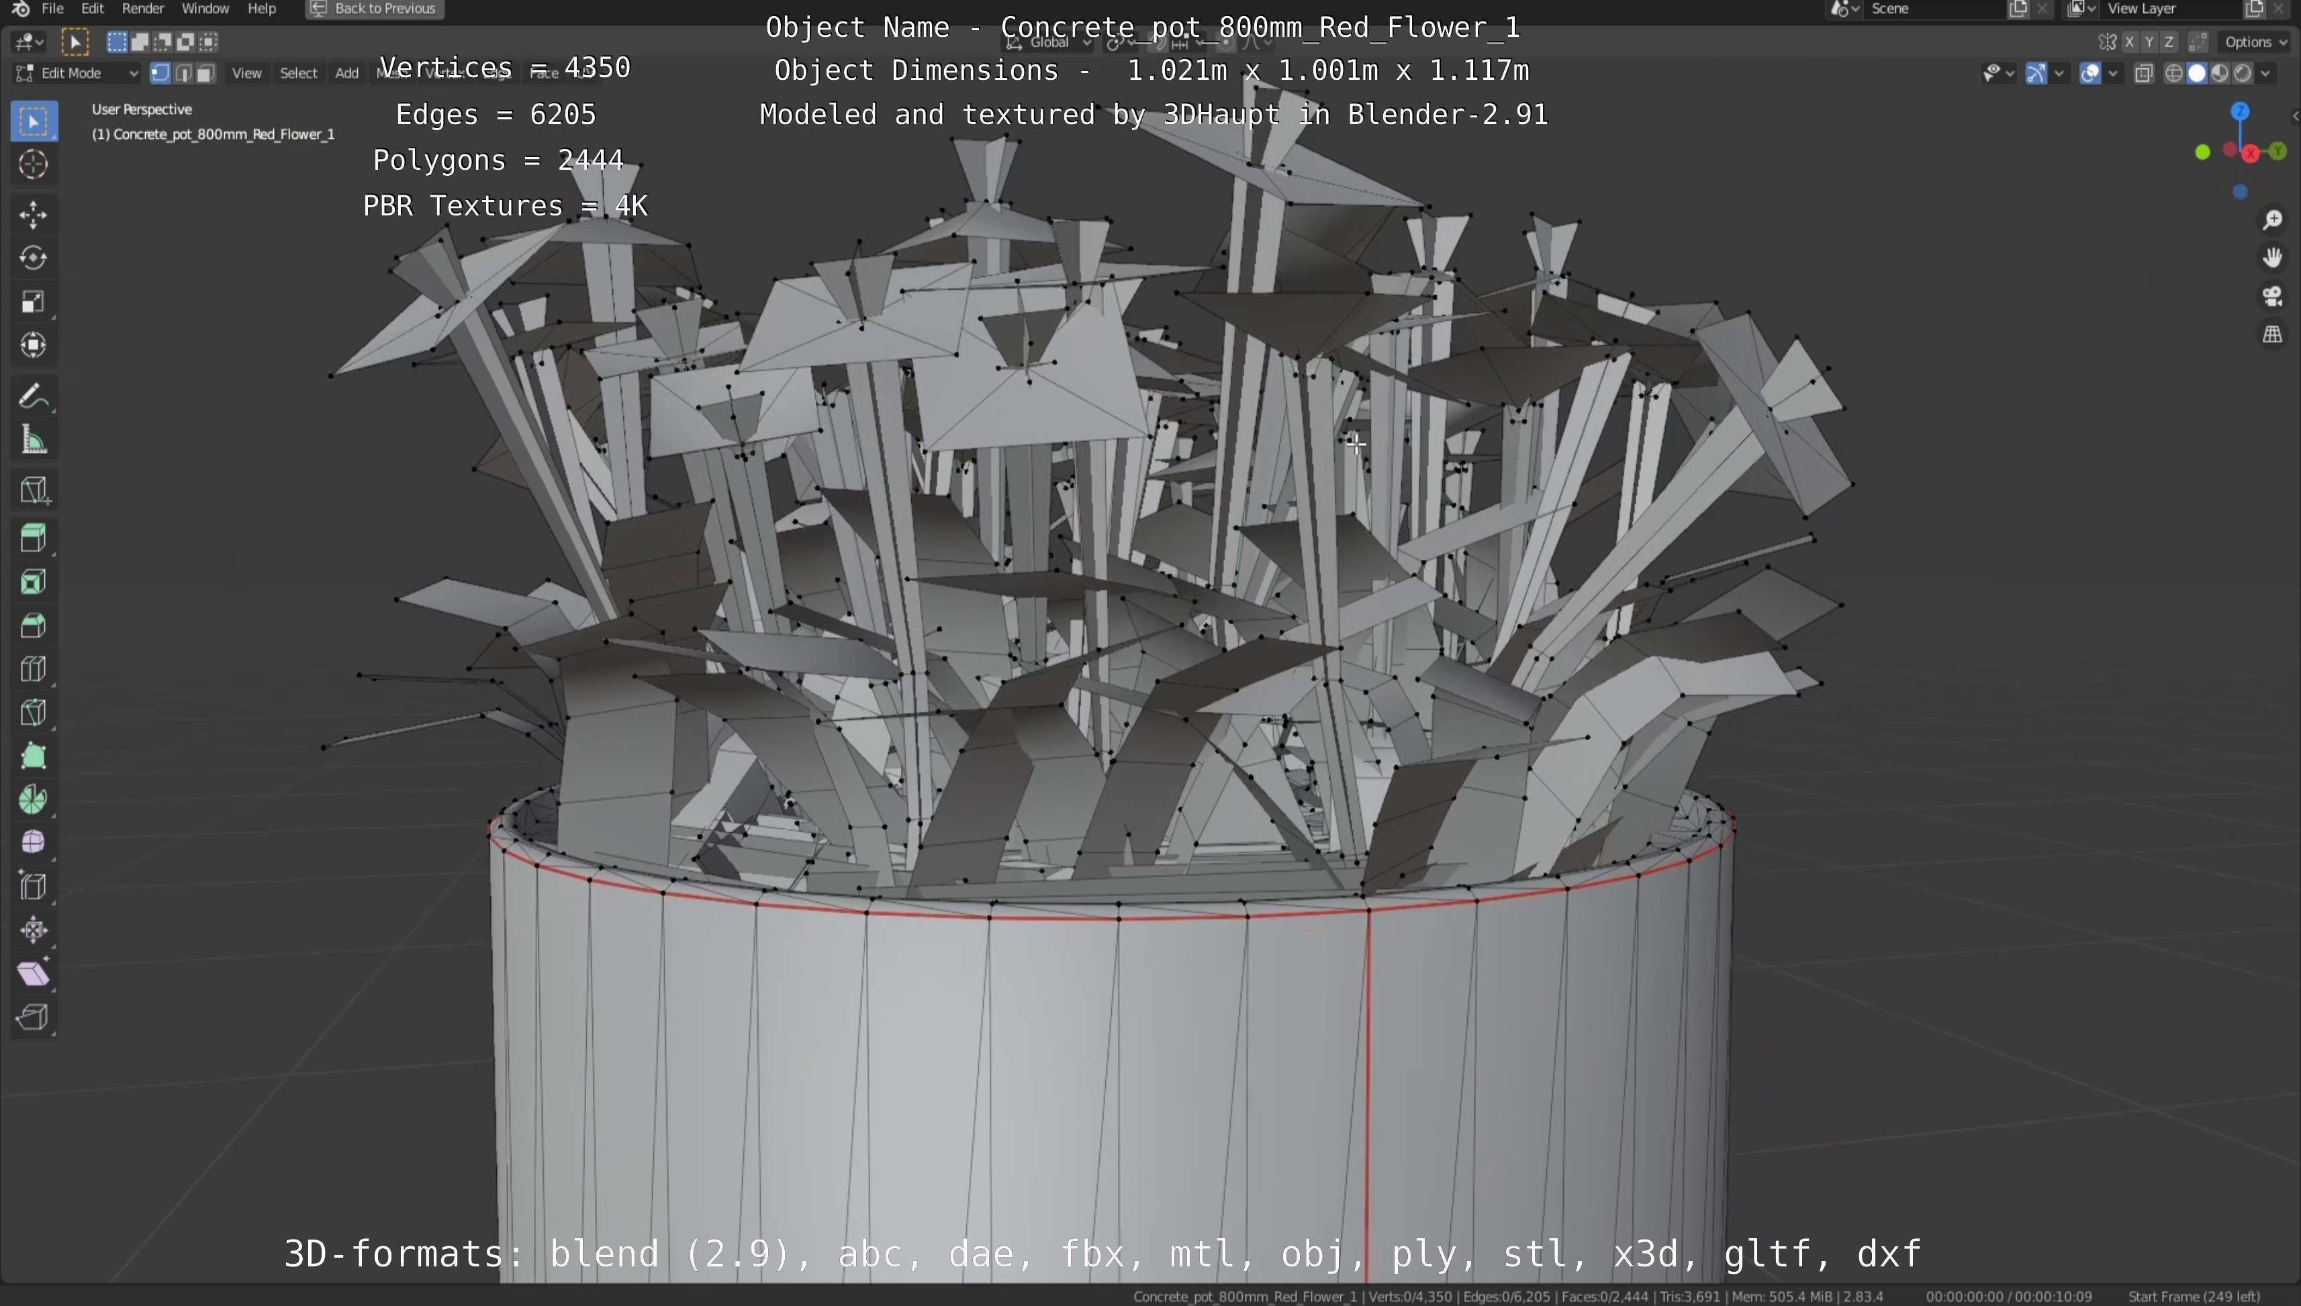Select the Rip Region tool
The height and width of the screenshot is (1306, 2301).
click(x=34, y=1017)
